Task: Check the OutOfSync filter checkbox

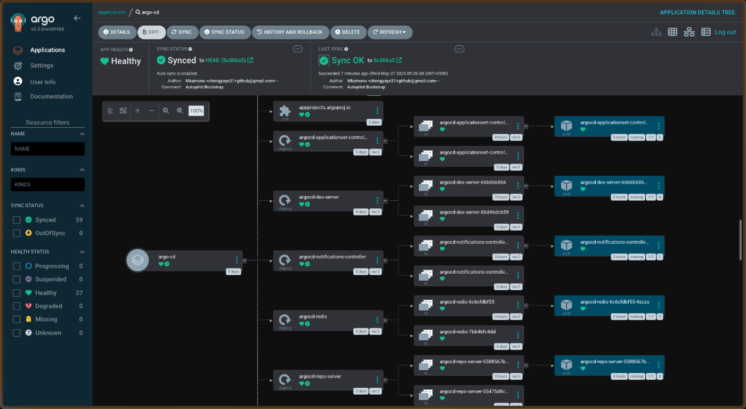Action: (17, 233)
